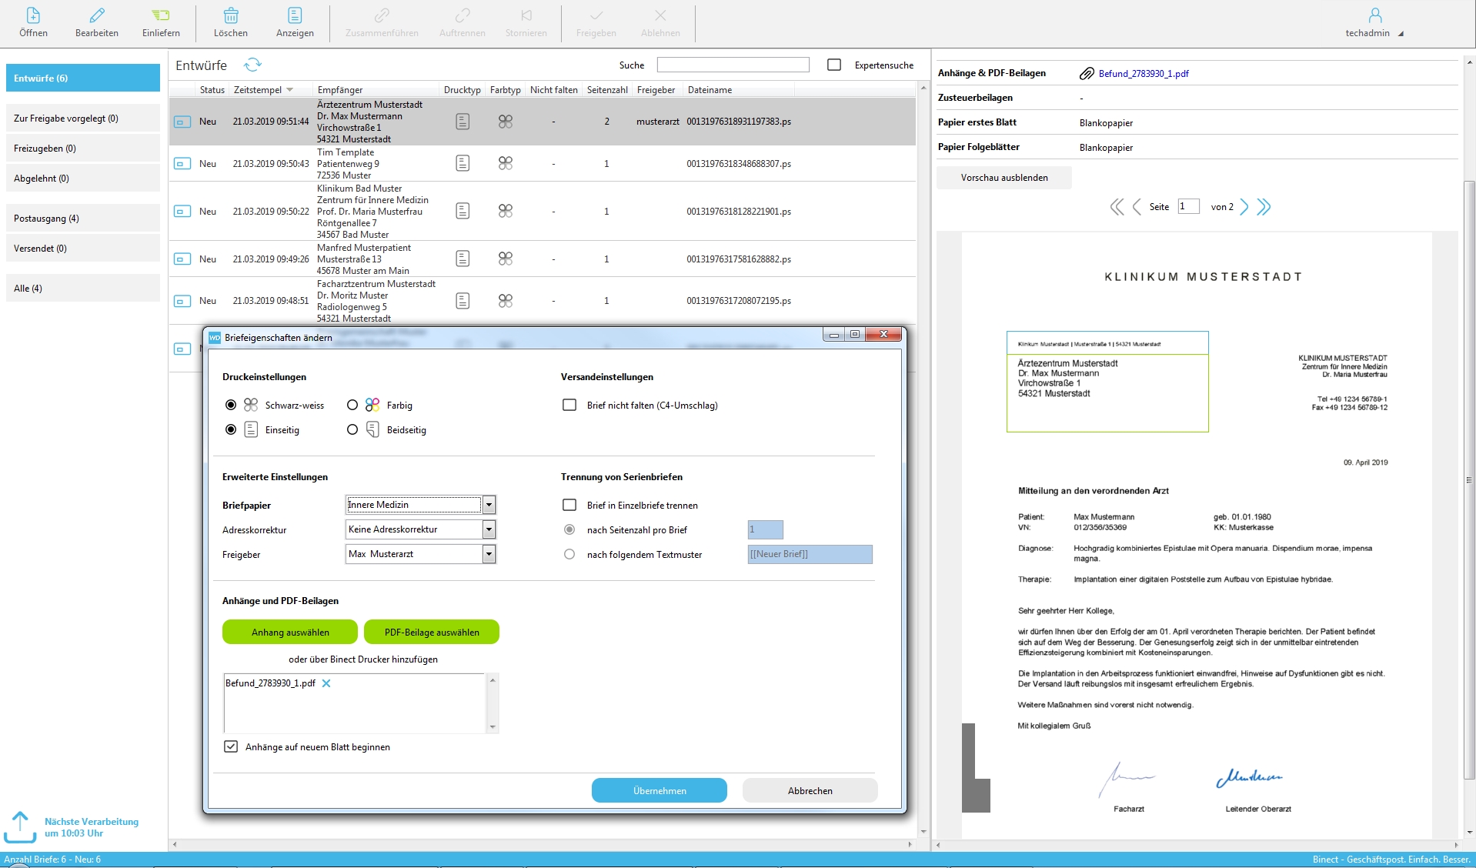Toggle Anhänge auf neuem Blatt beginnen
The height and width of the screenshot is (868, 1476).
click(231, 747)
